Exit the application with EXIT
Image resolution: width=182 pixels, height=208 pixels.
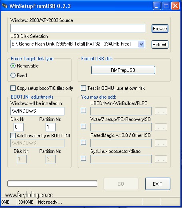pyautogui.click(x=158, y=184)
